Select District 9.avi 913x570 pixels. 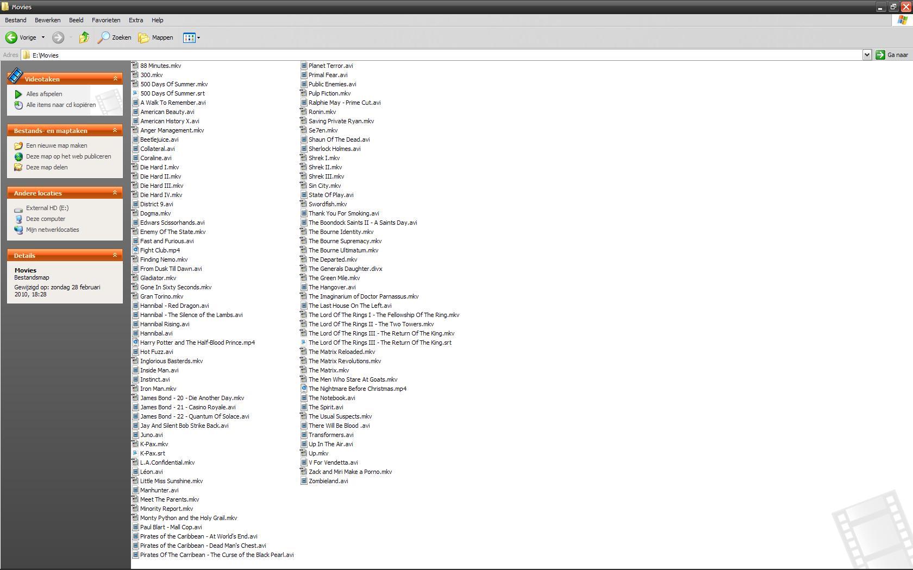point(157,204)
